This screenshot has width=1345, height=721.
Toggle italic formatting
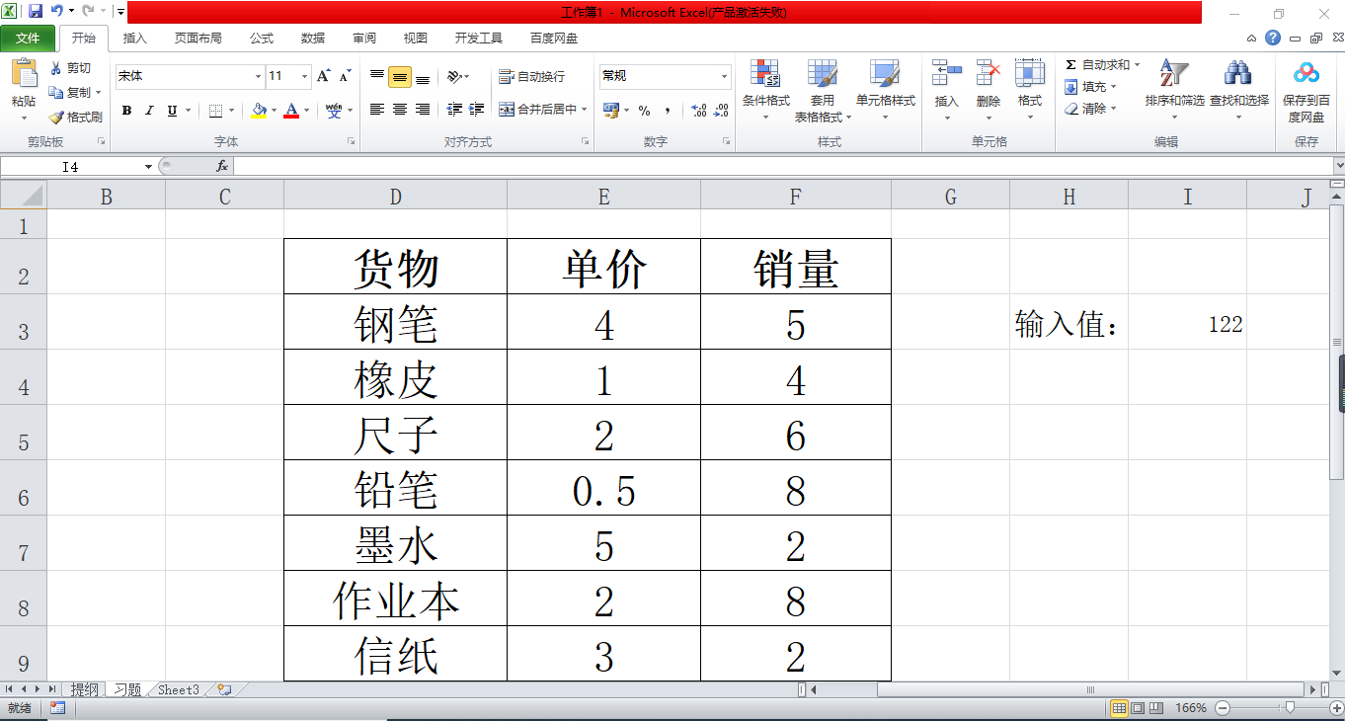149,111
